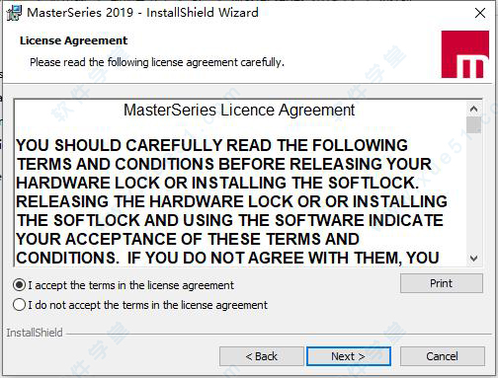The image size is (498, 378).
Task: Click the installer icon in the title bar
Action: tap(14, 13)
